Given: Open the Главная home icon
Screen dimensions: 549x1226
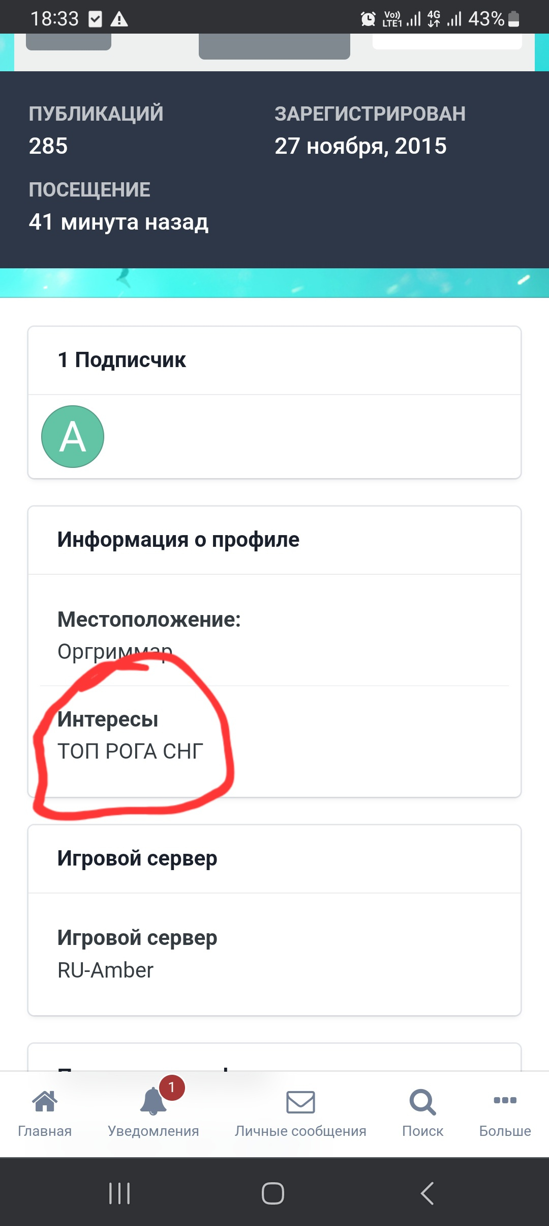Looking at the screenshot, I should tap(45, 1101).
